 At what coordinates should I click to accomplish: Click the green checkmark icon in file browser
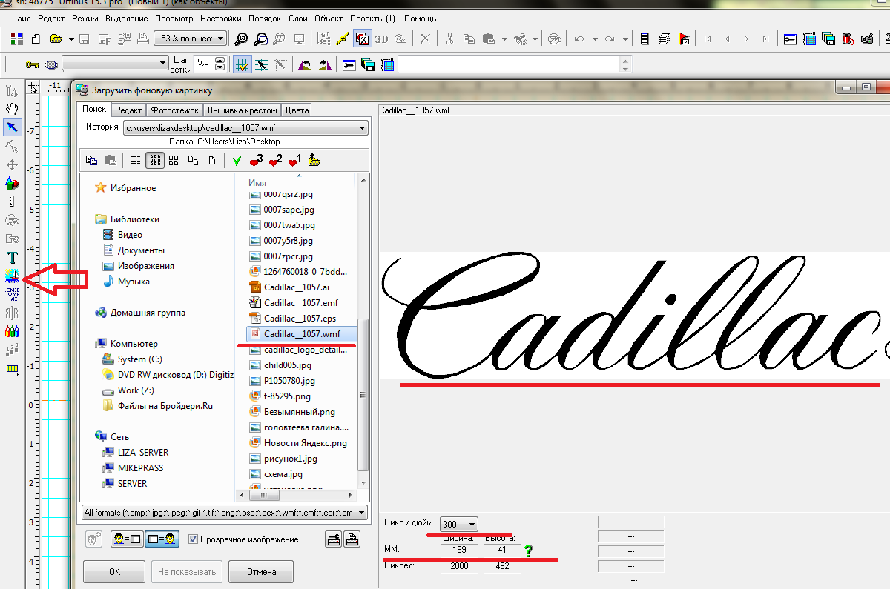point(237,160)
